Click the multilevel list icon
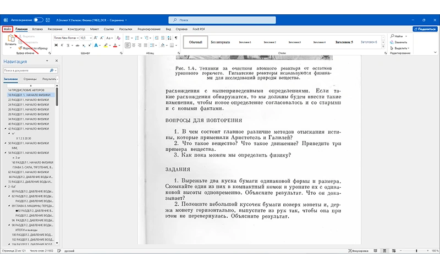 tap(146, 37)
